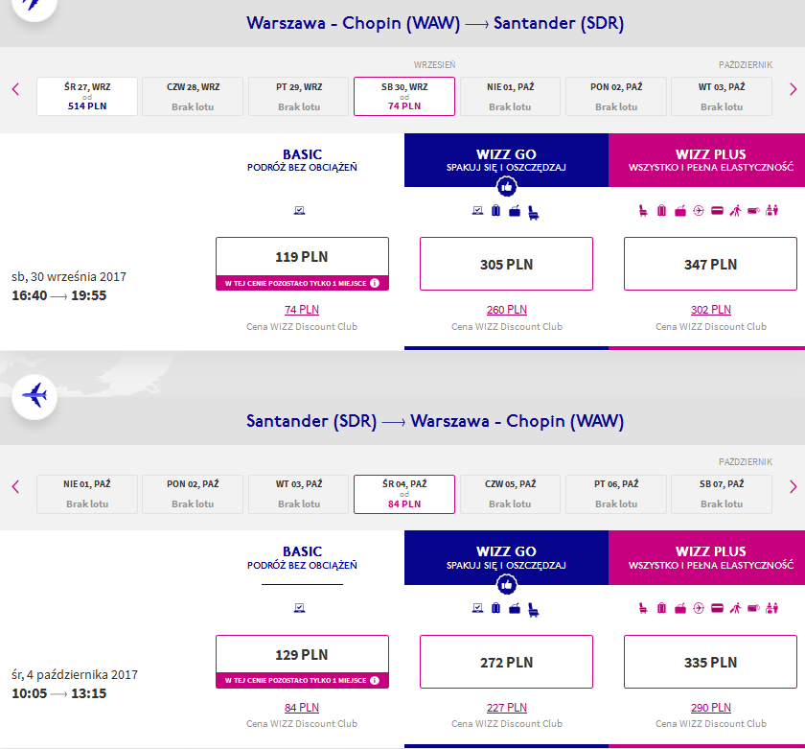Screen dimensions: 805x749
Task: Click WIZZ GO thumbs-up badge on return flight
Action: (x=506, y=584)
